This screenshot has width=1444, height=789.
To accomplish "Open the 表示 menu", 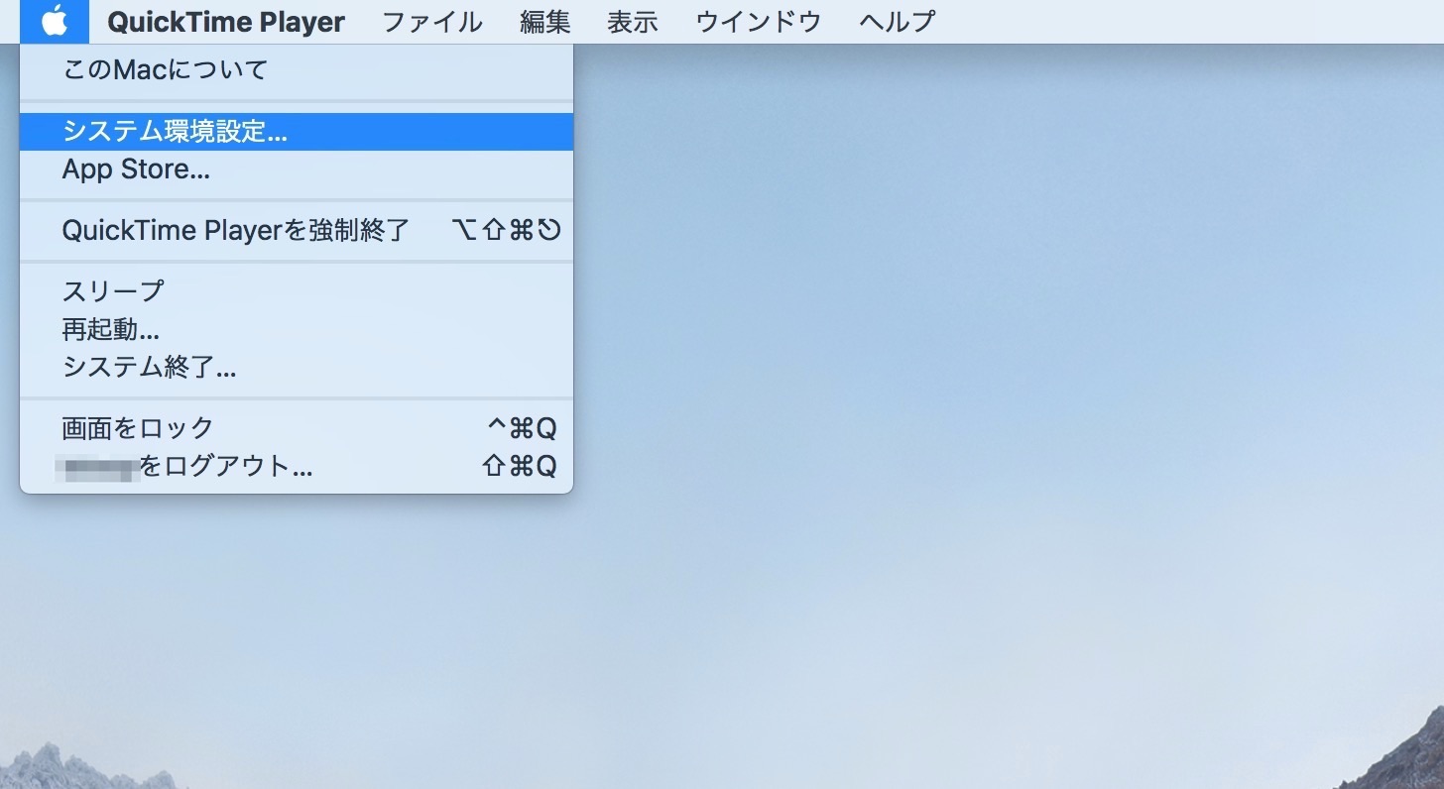I will click(633, 21).
